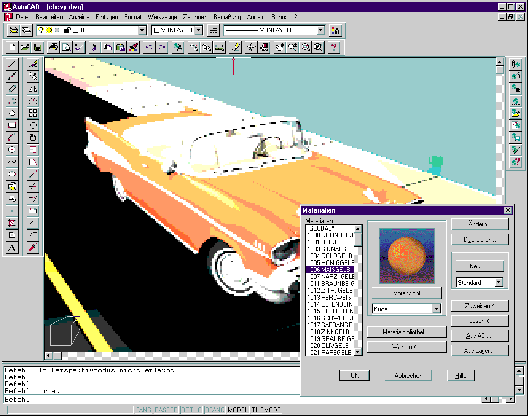The height and width of the screenshot is (416, 528).
Task: Click the Print toolbar icon
Action: 53,47
